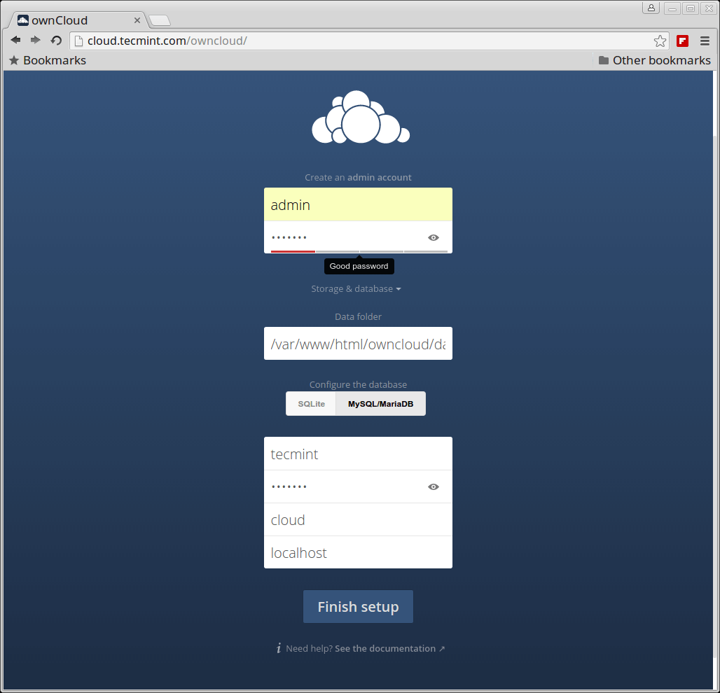Reveal the database password with the eye icon
This screenshot has height=693, width=720.
point(434,486)
